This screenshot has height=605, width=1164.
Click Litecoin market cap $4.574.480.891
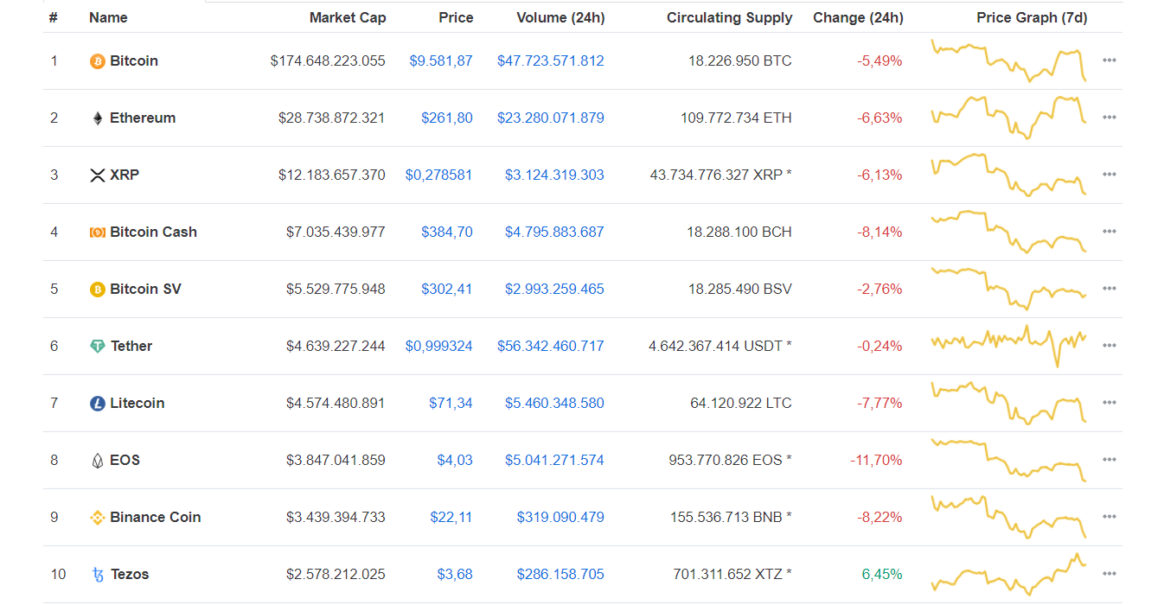[x=336, y=403]
